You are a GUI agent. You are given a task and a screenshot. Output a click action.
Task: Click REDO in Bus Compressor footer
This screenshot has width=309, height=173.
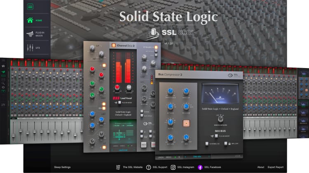169,157
